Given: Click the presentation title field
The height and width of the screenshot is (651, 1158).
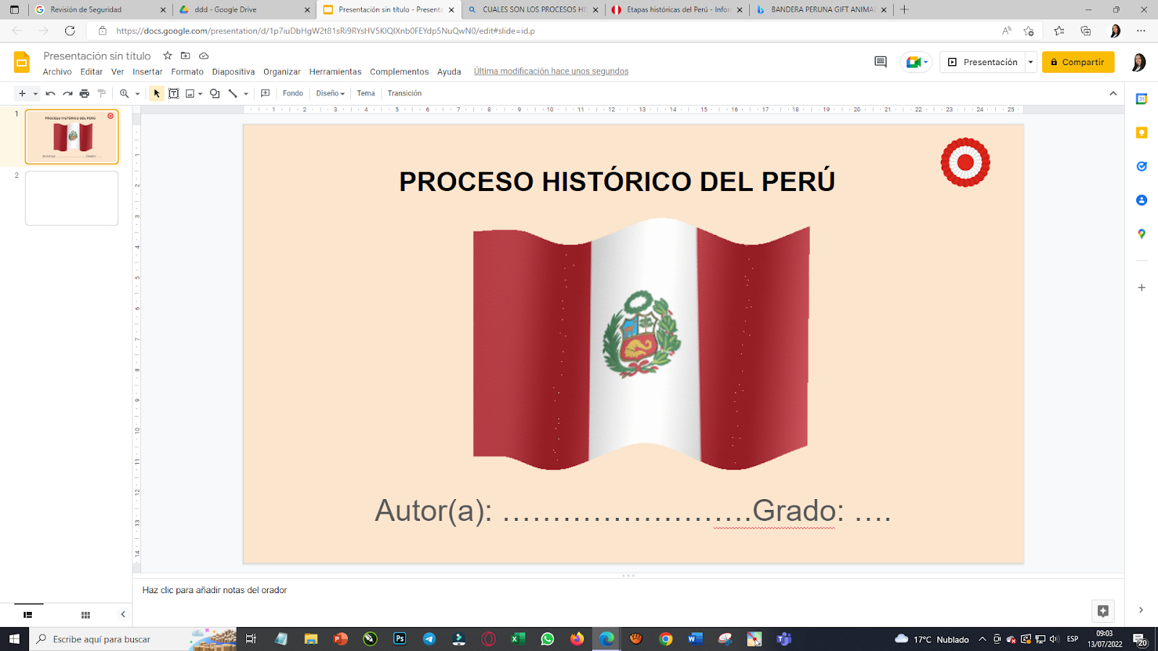Looking at the screenshot, I should pos(97,56).
